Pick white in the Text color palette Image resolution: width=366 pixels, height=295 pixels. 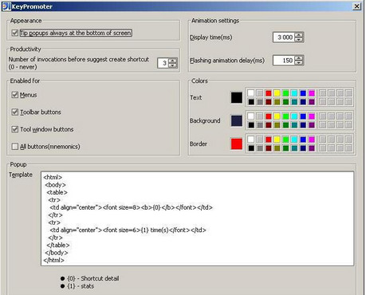click(251, 93)
